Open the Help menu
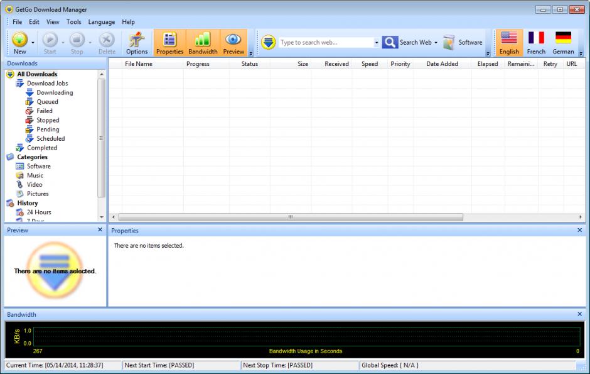 click(x=128, y=22)
